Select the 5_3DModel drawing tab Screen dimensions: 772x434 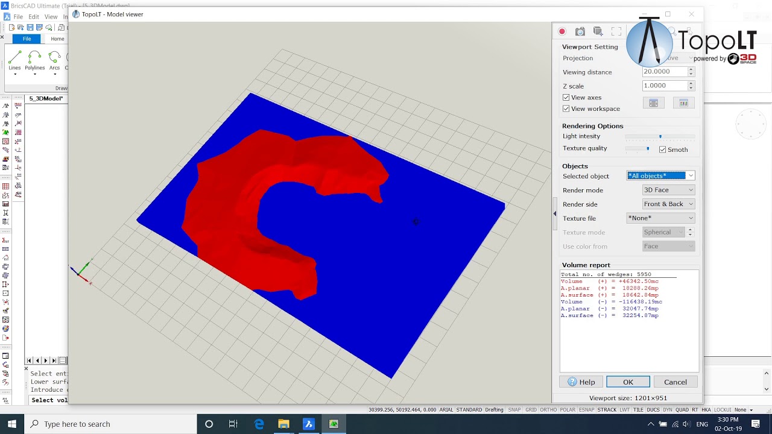(46, 98)
